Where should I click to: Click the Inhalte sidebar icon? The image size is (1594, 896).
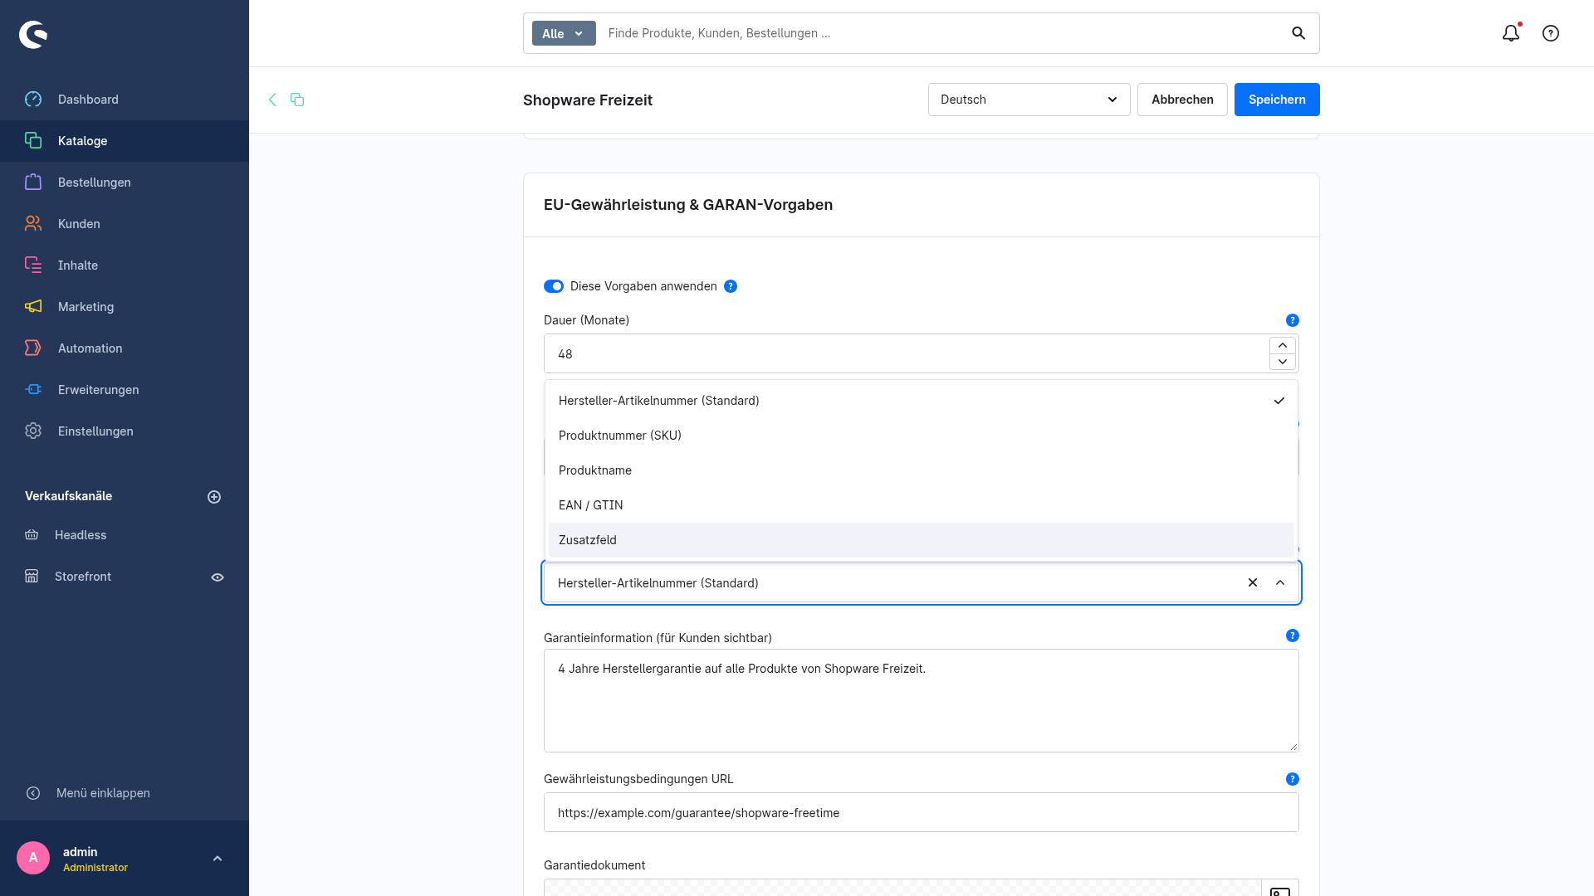point(33,265)
